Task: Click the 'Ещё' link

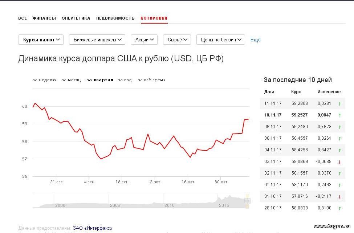Action: coord(256,40)
